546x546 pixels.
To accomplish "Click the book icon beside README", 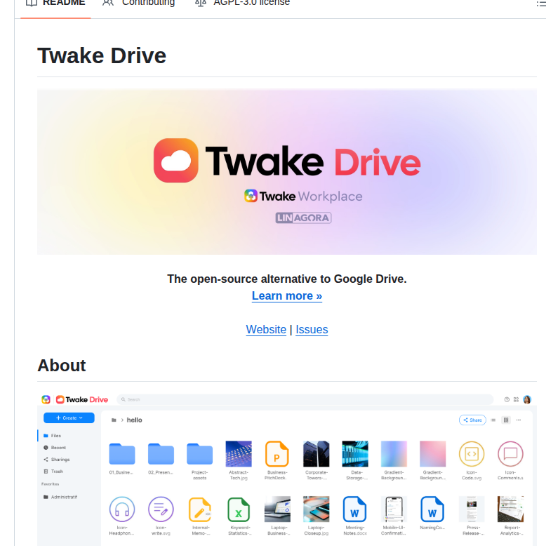I will click(x=32, y=3).
